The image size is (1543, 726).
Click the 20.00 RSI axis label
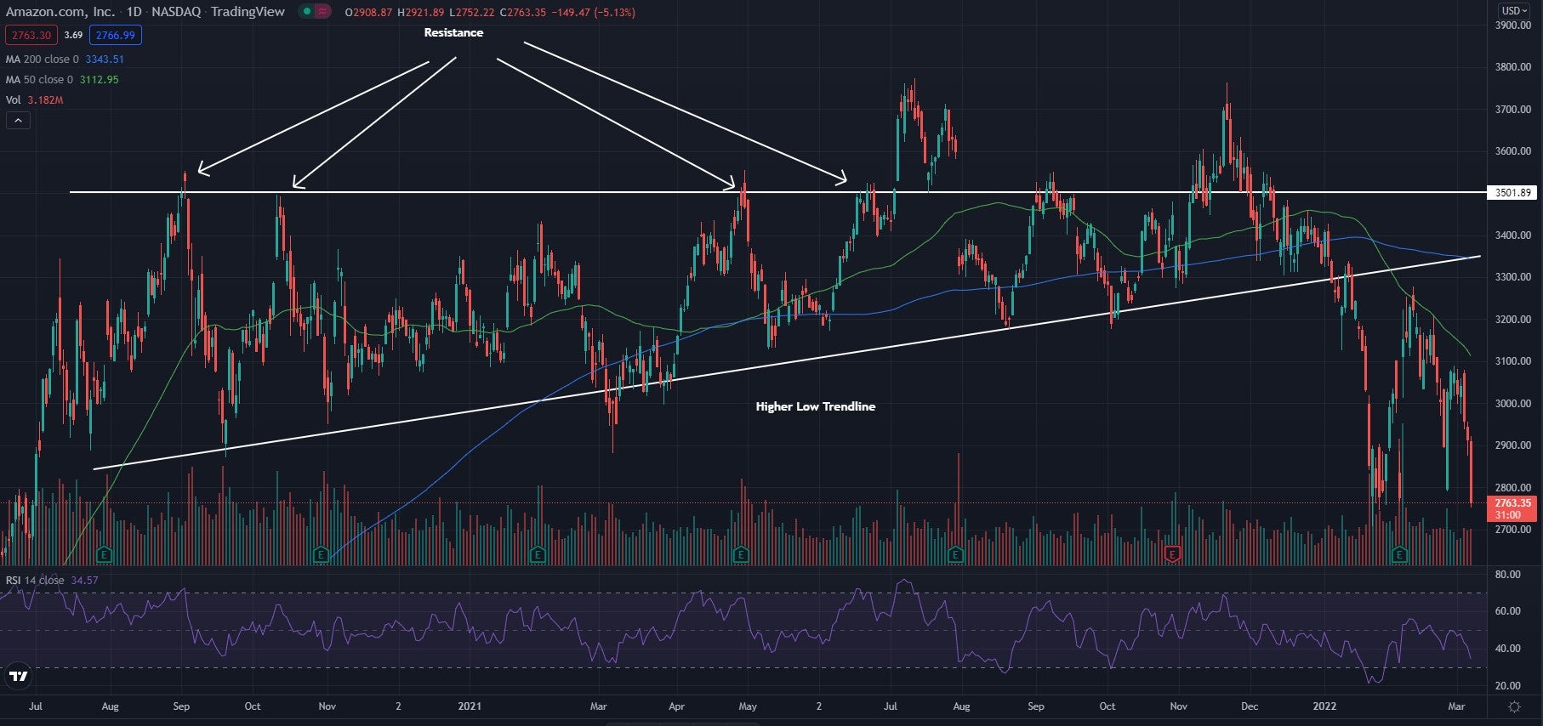[x=1508, y=685]
